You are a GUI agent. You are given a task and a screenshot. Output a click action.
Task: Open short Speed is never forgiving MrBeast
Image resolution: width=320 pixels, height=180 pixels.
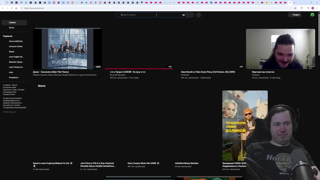52,164
